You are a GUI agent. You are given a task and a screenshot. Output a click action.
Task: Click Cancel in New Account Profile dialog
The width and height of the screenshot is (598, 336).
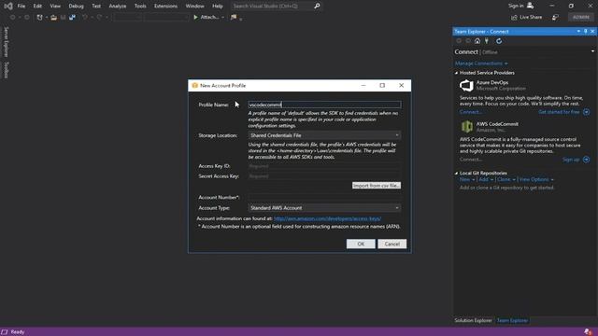[392, 244]
